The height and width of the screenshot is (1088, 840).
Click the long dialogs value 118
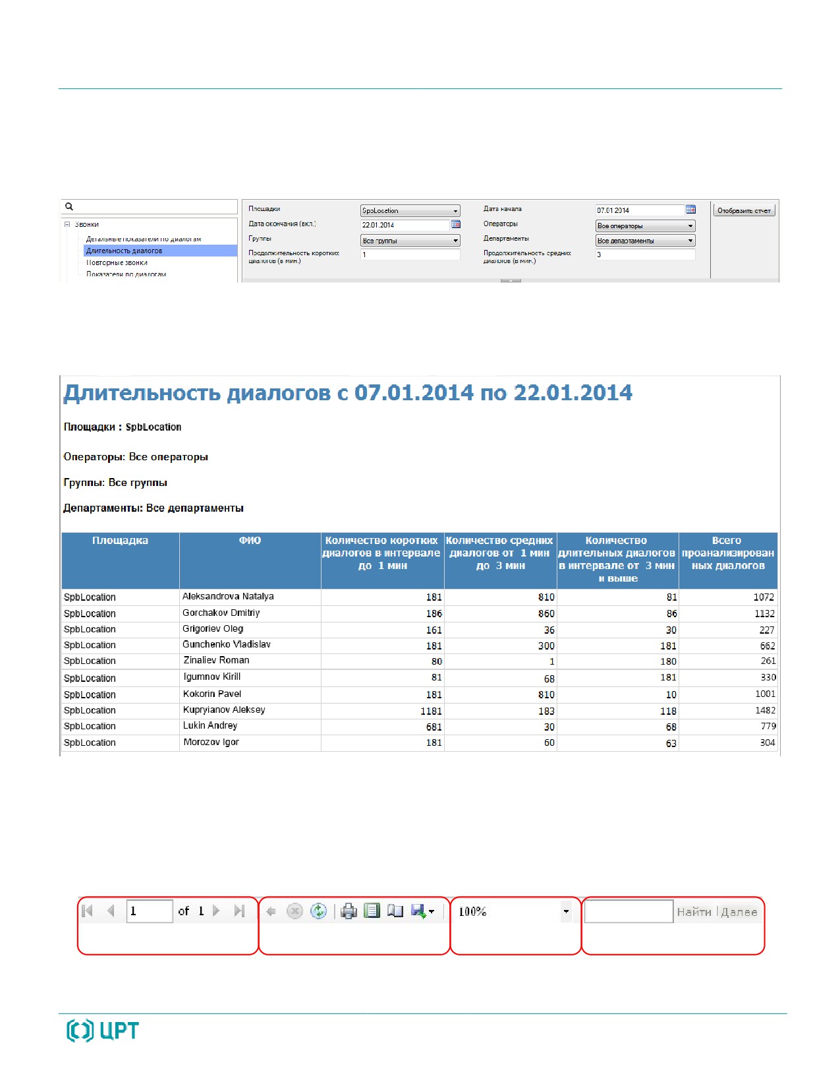(x=668, y=711)
